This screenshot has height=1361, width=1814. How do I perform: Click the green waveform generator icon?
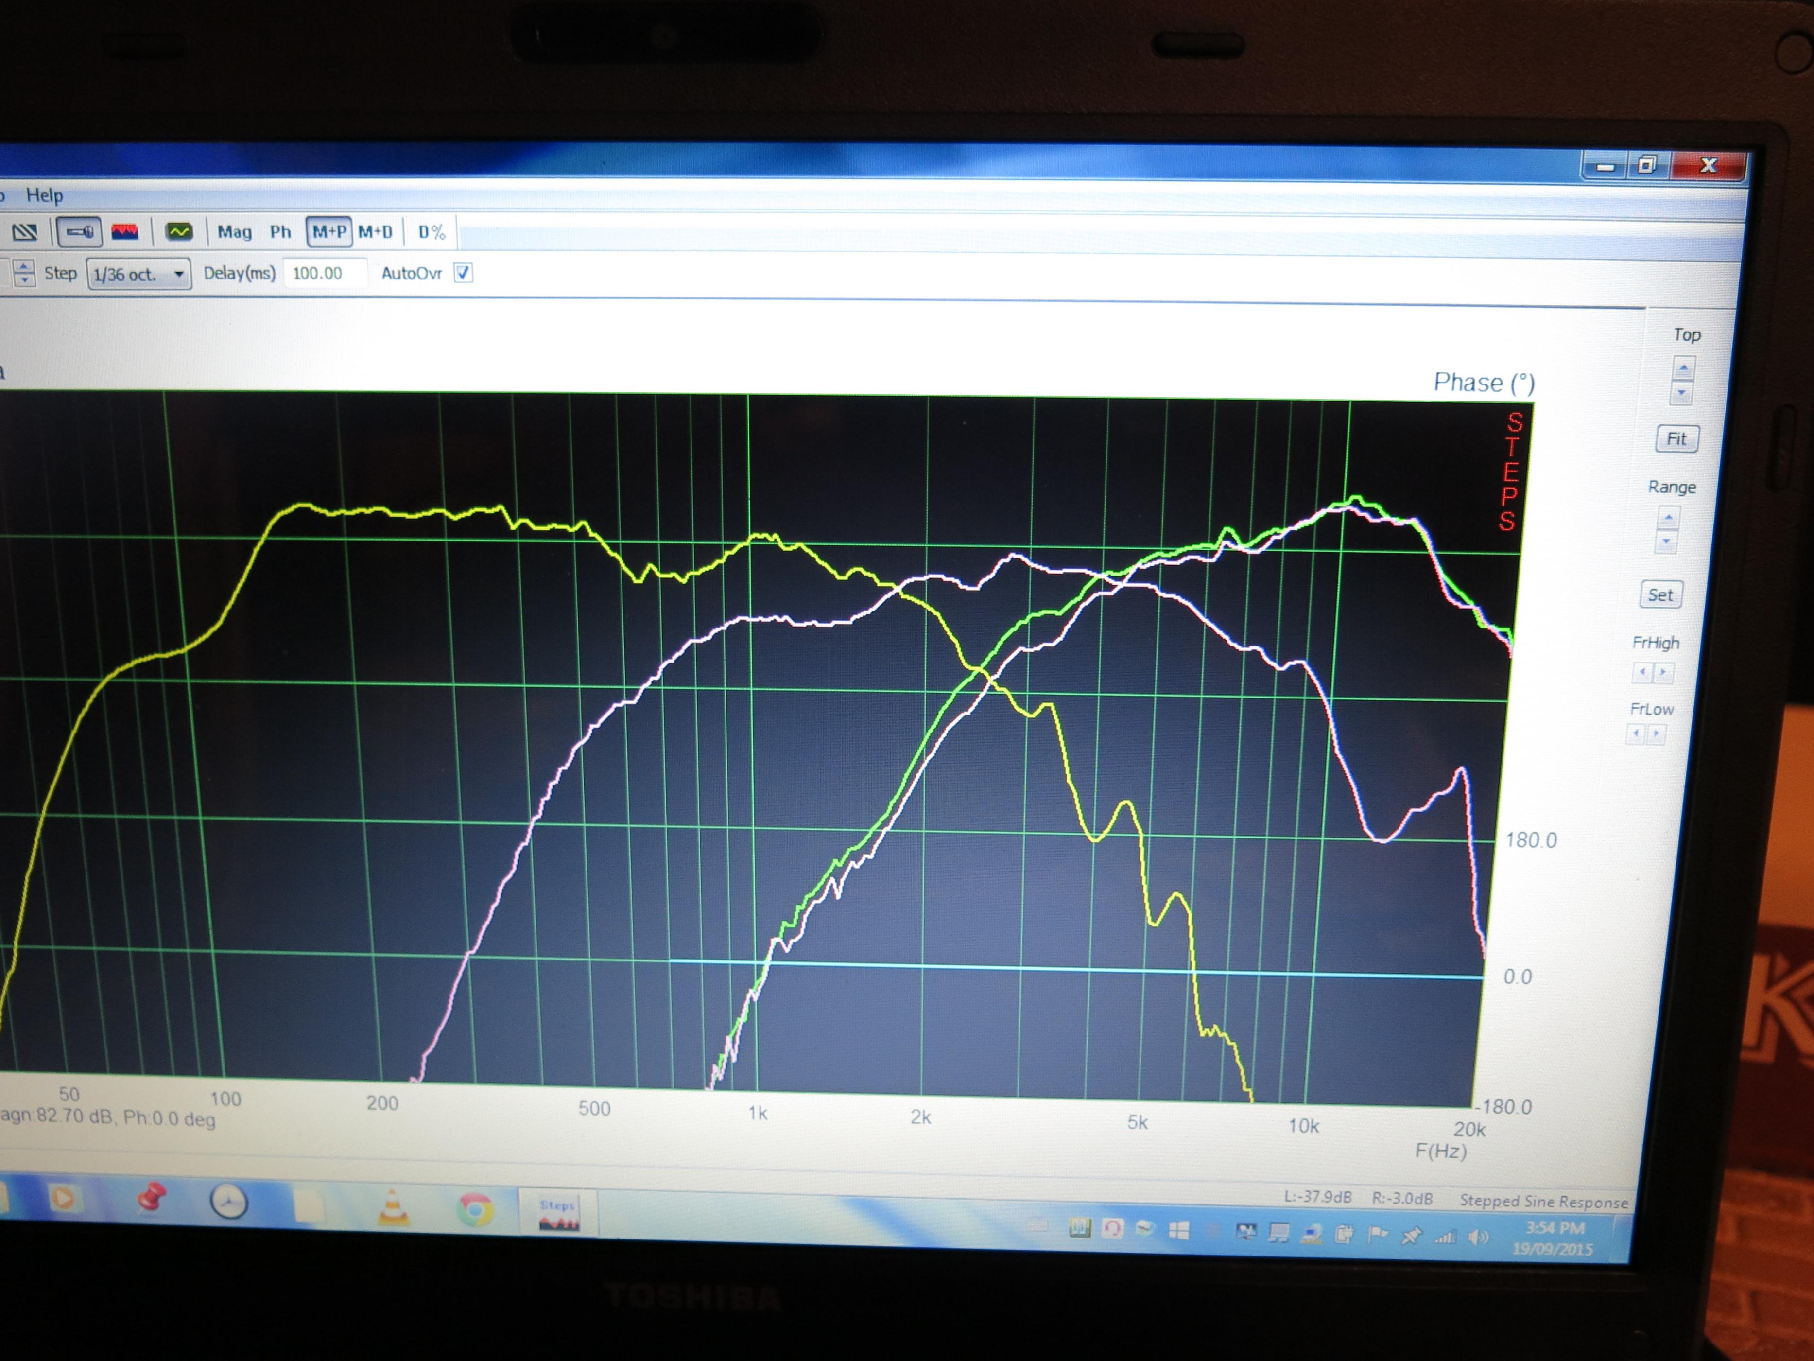tap(179, 232)
